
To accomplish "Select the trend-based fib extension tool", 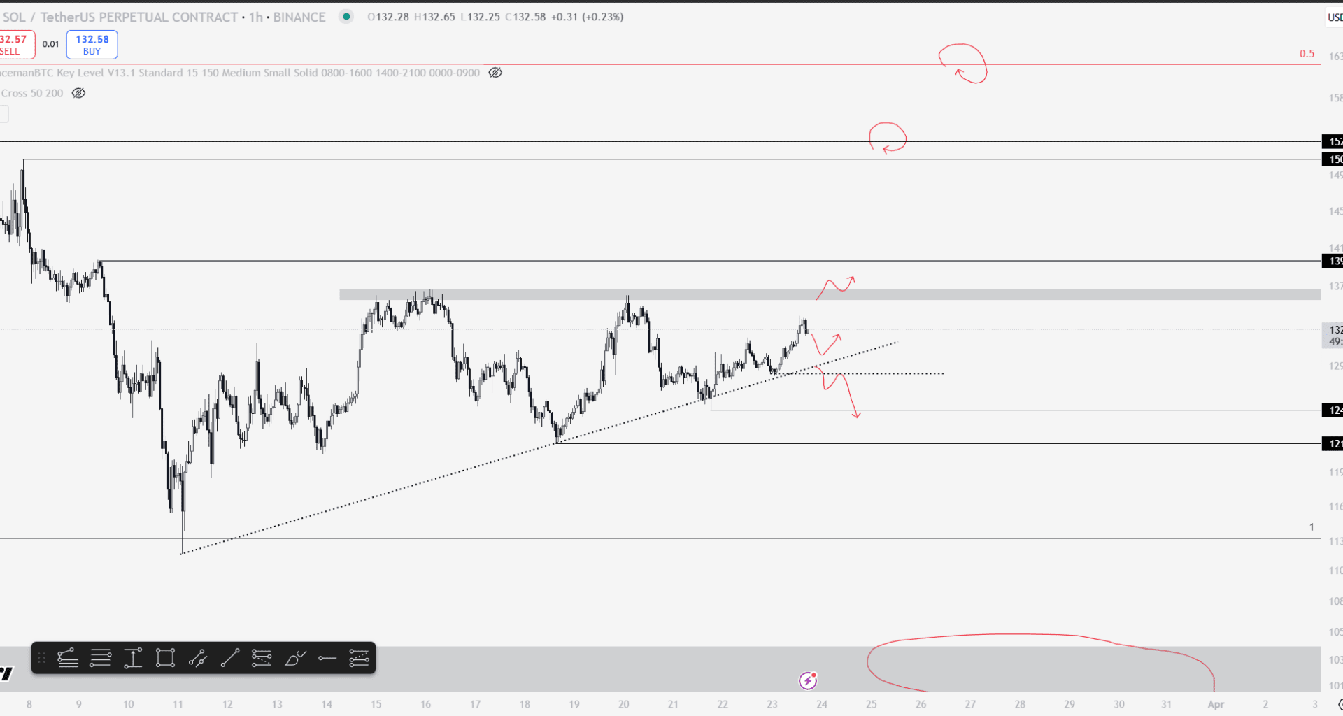I will point(68,658).
